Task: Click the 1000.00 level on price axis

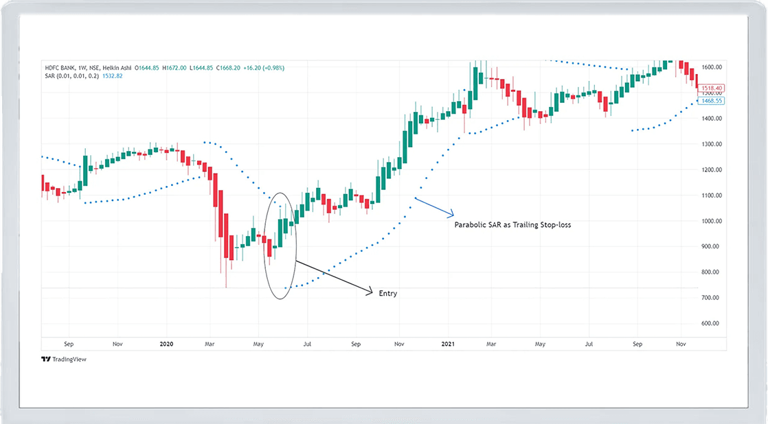Action: click(x=711, y=221)
